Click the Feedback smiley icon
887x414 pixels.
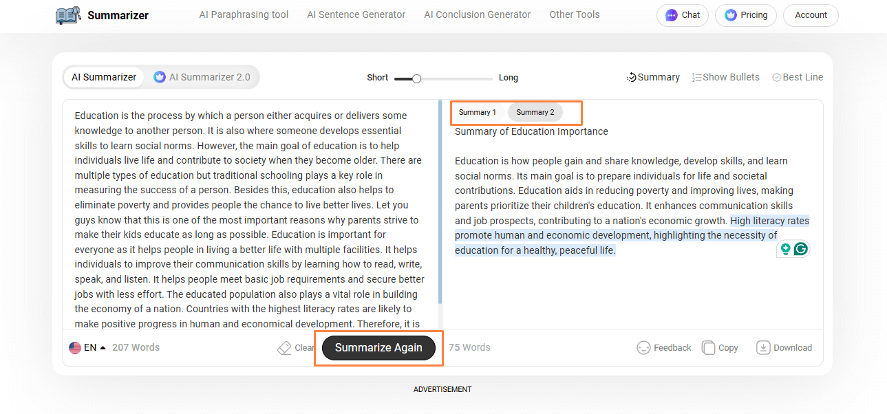[x=643, y=348]
